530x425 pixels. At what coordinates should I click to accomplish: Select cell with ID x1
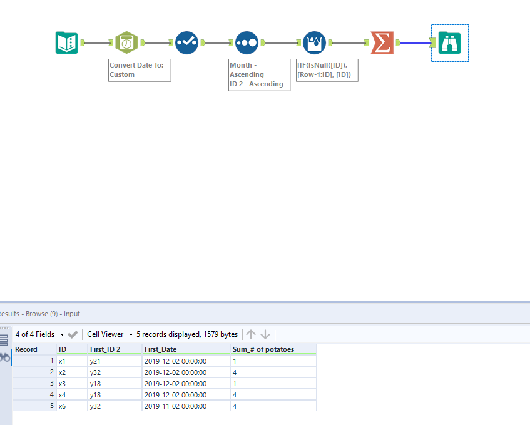(72, 361)
